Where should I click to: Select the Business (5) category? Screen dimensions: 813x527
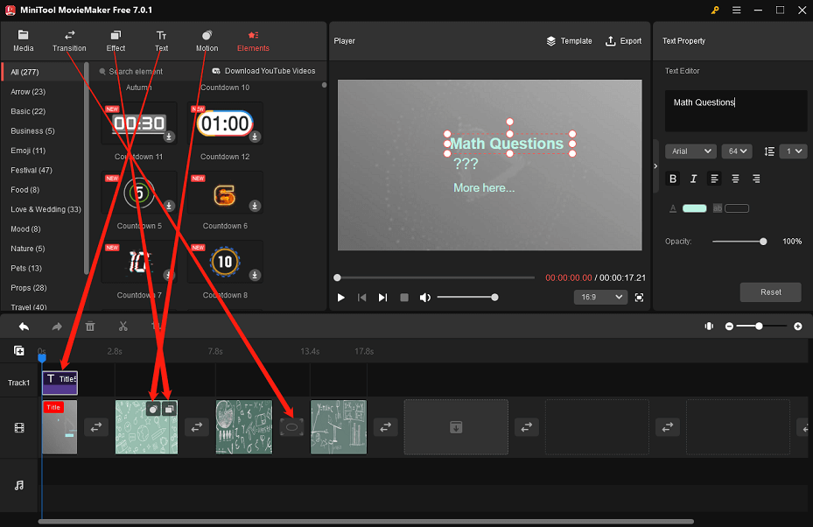(32, 131)
